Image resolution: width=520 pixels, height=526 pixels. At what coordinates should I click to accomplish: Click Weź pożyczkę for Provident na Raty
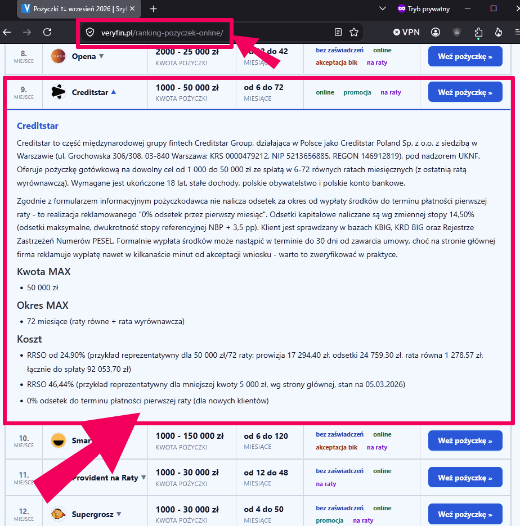click(x=465, y=478)
